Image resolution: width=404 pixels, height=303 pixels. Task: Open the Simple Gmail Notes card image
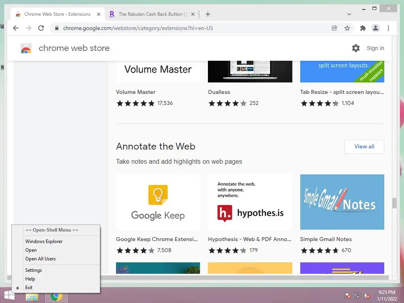click(342, 202)
